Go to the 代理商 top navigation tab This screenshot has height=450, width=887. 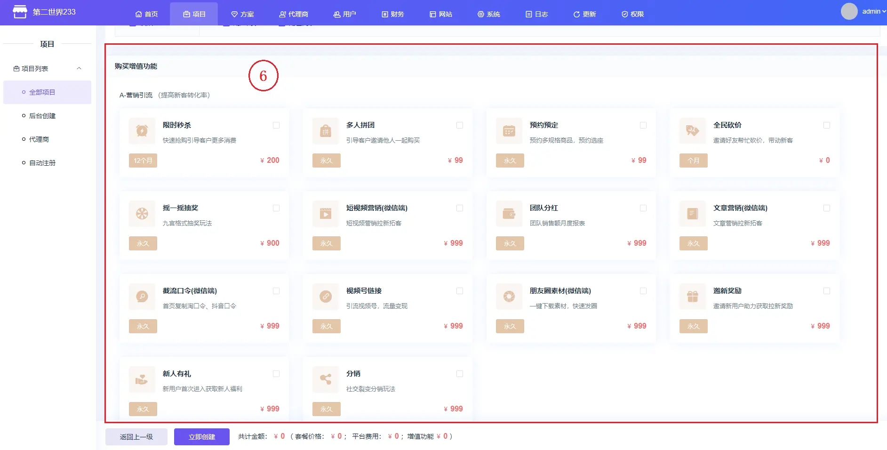tap(294, 14)
